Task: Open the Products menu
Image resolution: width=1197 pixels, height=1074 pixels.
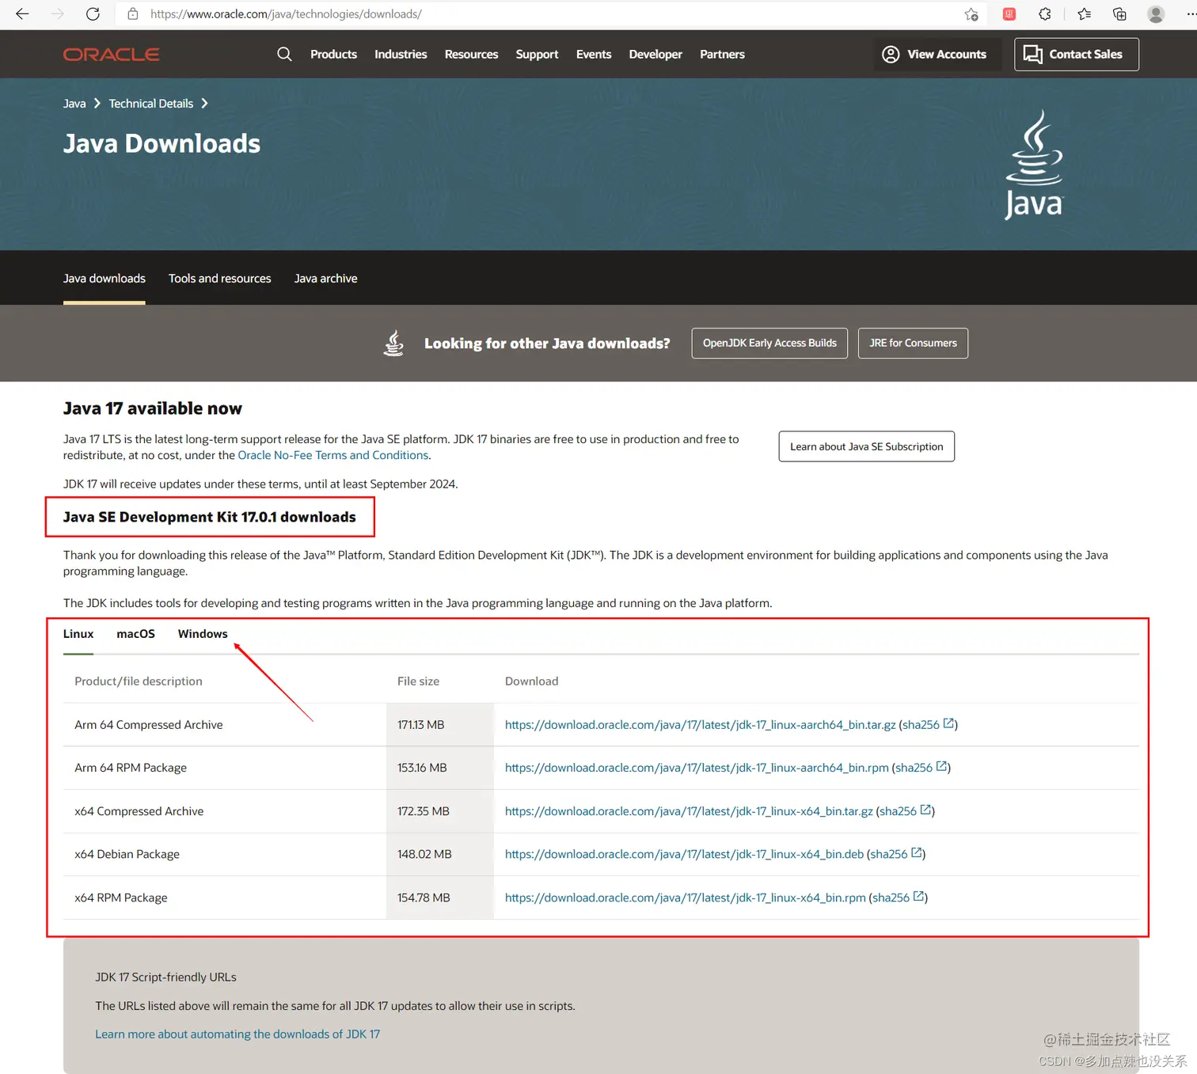Action: 333,55
